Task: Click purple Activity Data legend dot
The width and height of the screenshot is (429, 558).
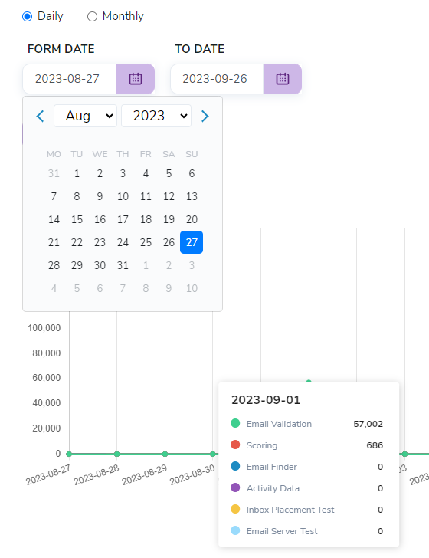Action: point(235,487)
